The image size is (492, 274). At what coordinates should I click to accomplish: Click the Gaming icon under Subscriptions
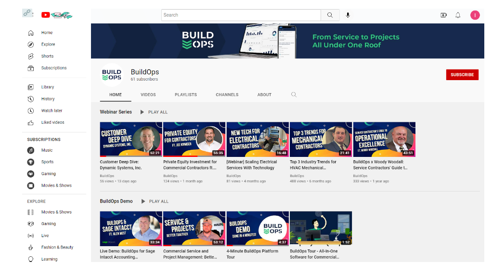[x=30, y=174]
